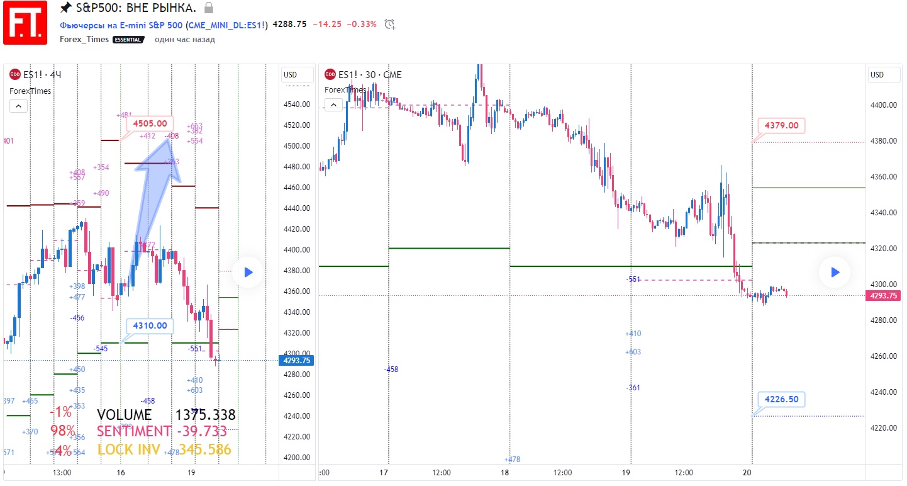Screen dimensions: 907x486
Task: Select the ForexTimes indicator label in the 4Ч chart
Action: coord(30,91)
